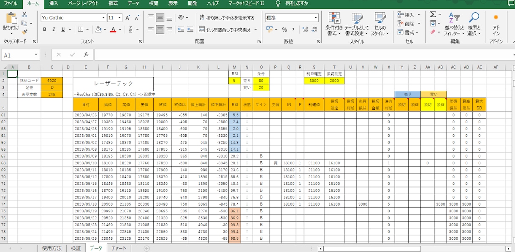This screenshot has width=515, height=252.
Task: Toggle Bold formatting
Action: [x=45, y=30]
